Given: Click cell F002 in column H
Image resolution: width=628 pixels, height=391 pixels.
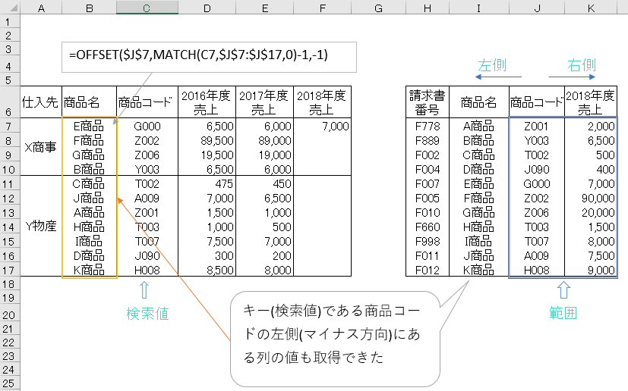Looking at the screenshot, I should [428, 155].
